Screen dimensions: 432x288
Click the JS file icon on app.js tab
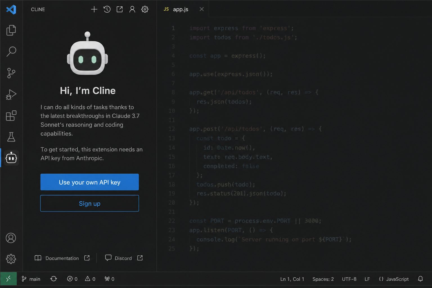pos(166,9)
